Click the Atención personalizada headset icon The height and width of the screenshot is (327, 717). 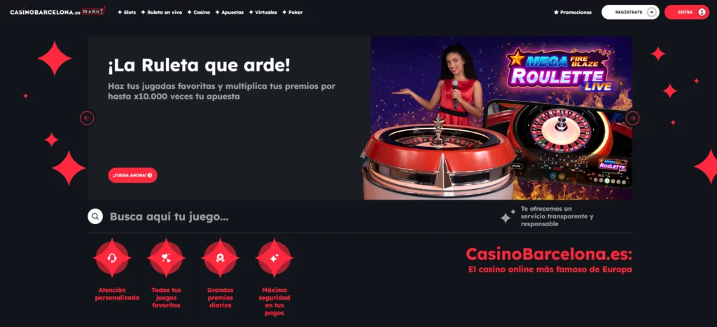112,258
